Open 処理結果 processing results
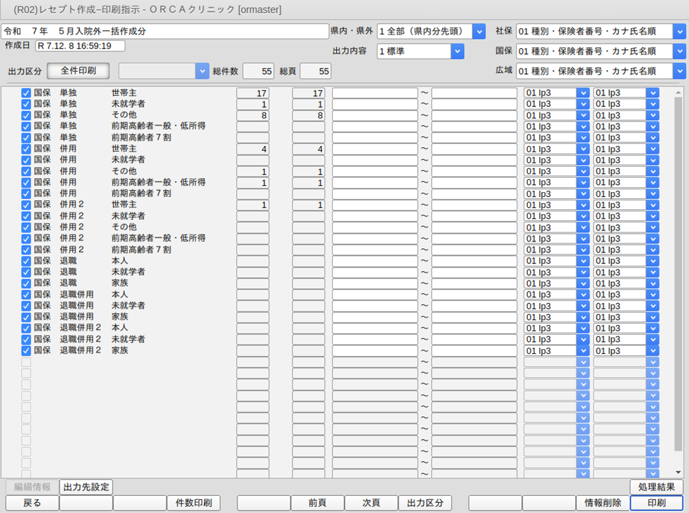 656,487
